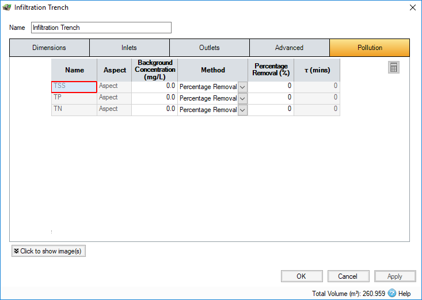Expand Click to show image(s) section

tap(48, 251)
